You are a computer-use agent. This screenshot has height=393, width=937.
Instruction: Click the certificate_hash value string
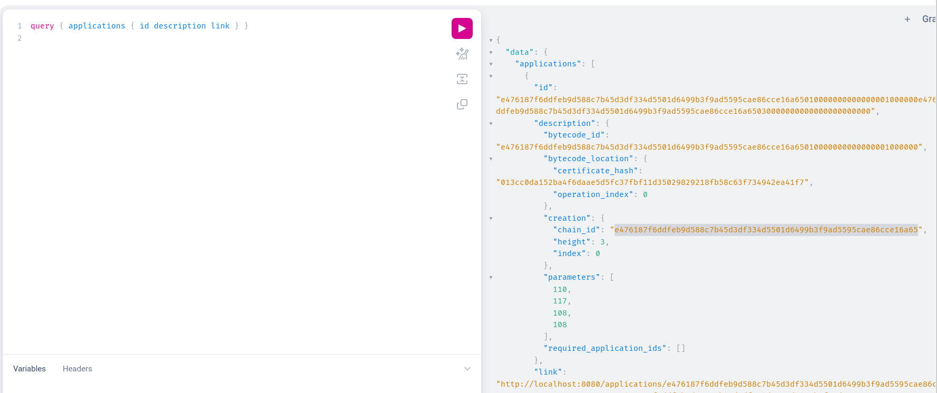tap(653, 182)
